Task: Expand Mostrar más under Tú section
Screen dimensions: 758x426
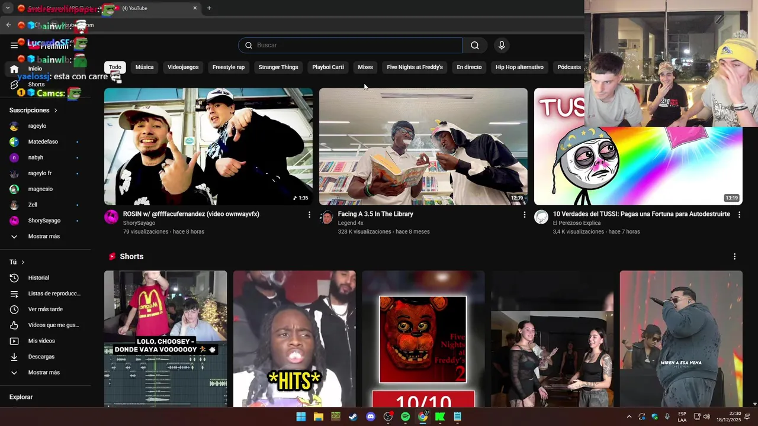Action: 44,373
